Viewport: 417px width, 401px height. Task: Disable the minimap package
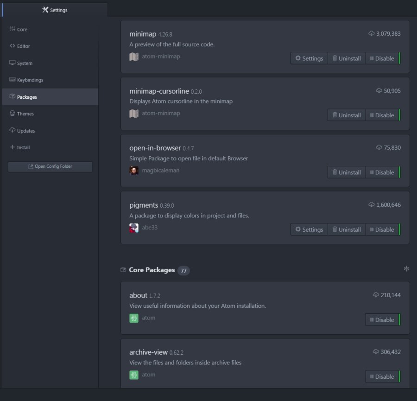click(383, 58)
